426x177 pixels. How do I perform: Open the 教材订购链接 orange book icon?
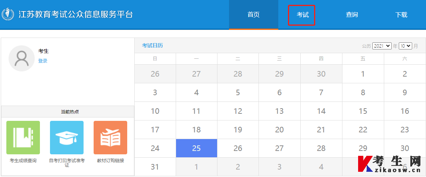point(110,138)
